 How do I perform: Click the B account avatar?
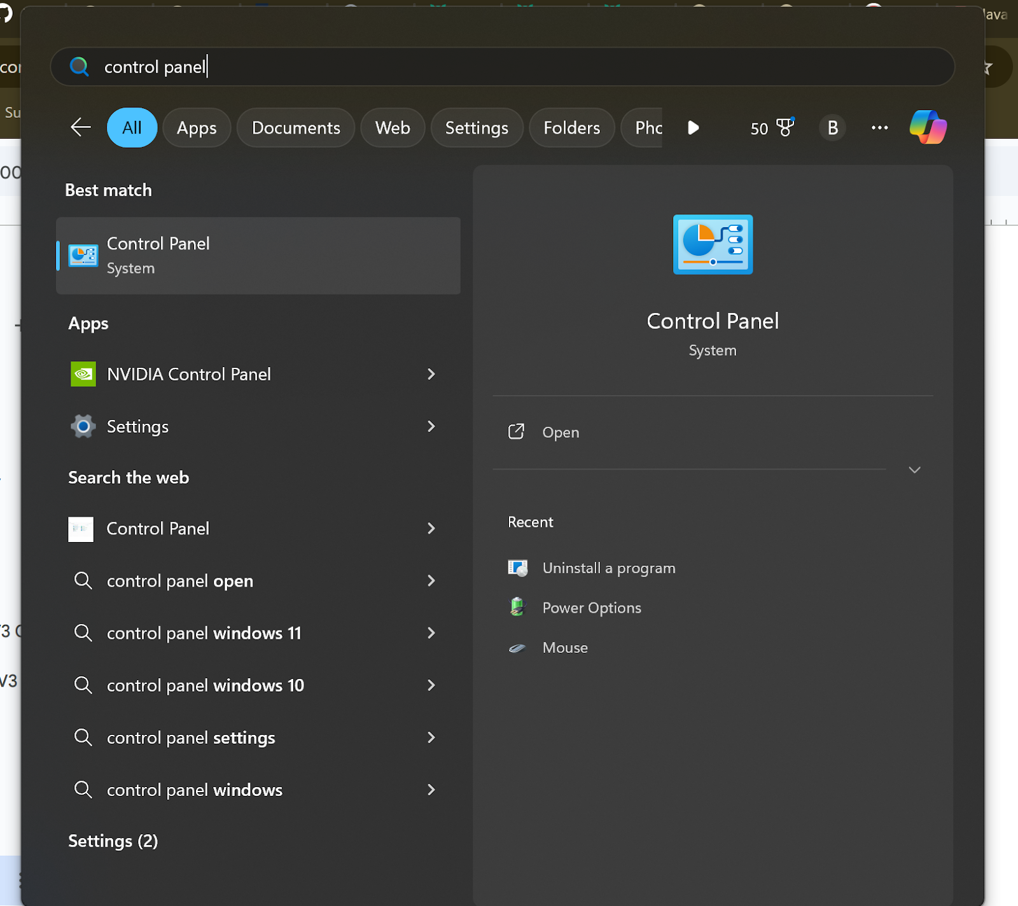click(832, 128)
